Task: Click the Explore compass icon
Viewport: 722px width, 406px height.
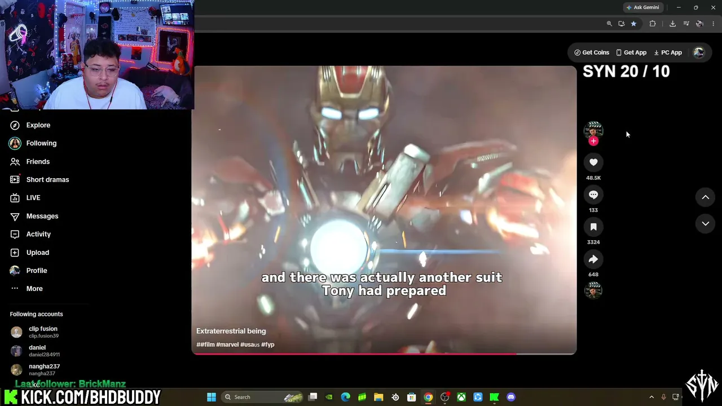Action: coord(15,125)
